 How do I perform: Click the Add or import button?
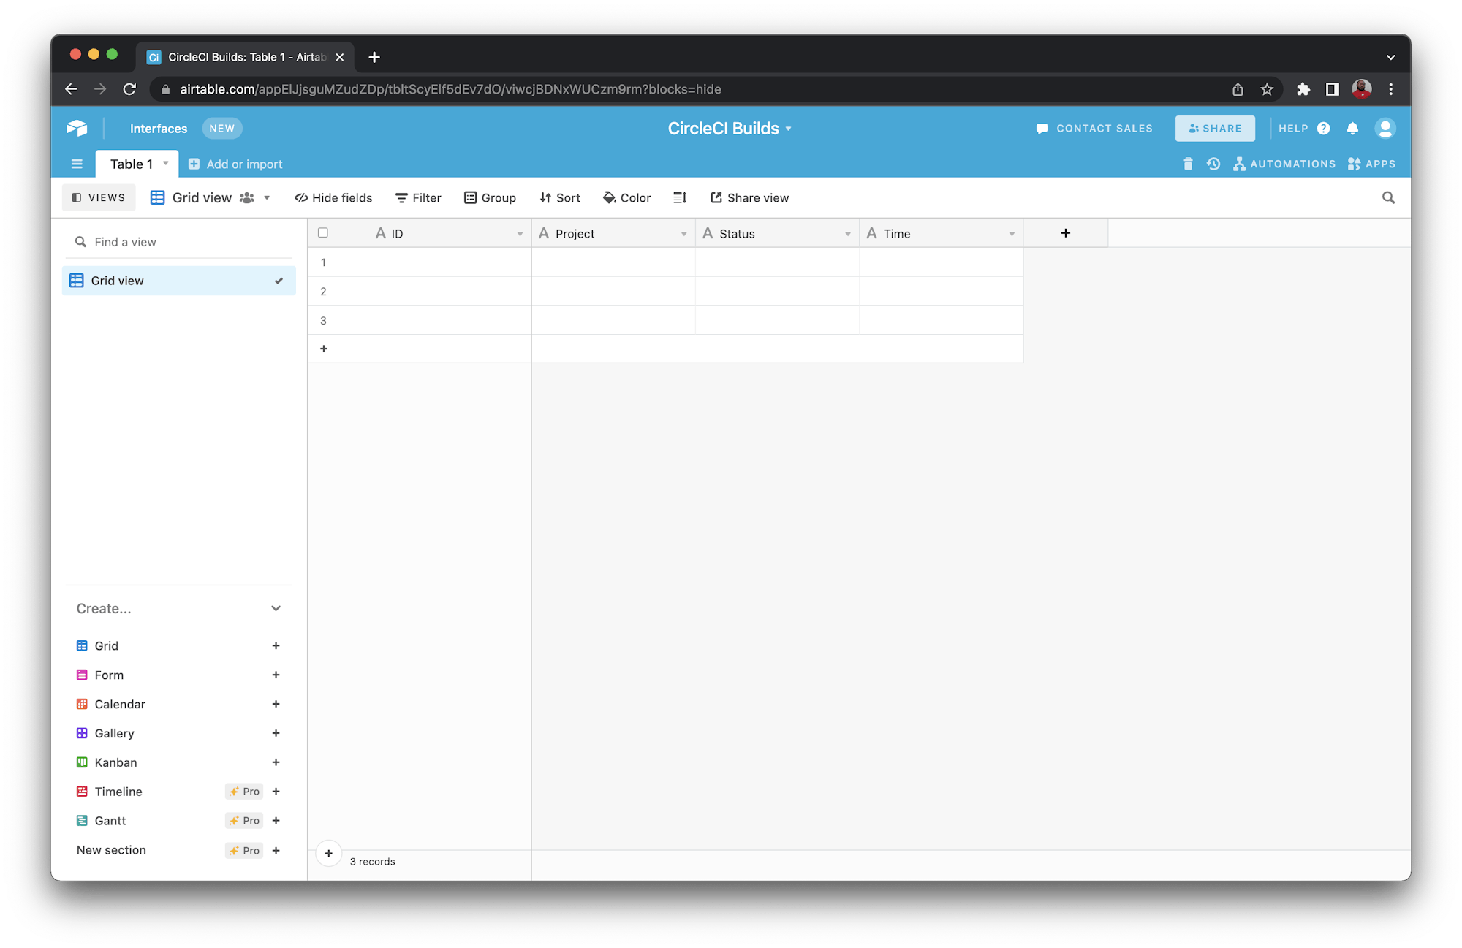[x=235, y=164]
